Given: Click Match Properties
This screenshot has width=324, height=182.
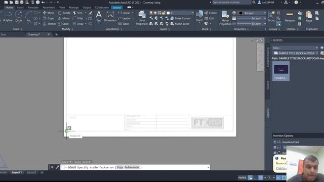Looking at the screenshot, I should (x=225, y=18).
